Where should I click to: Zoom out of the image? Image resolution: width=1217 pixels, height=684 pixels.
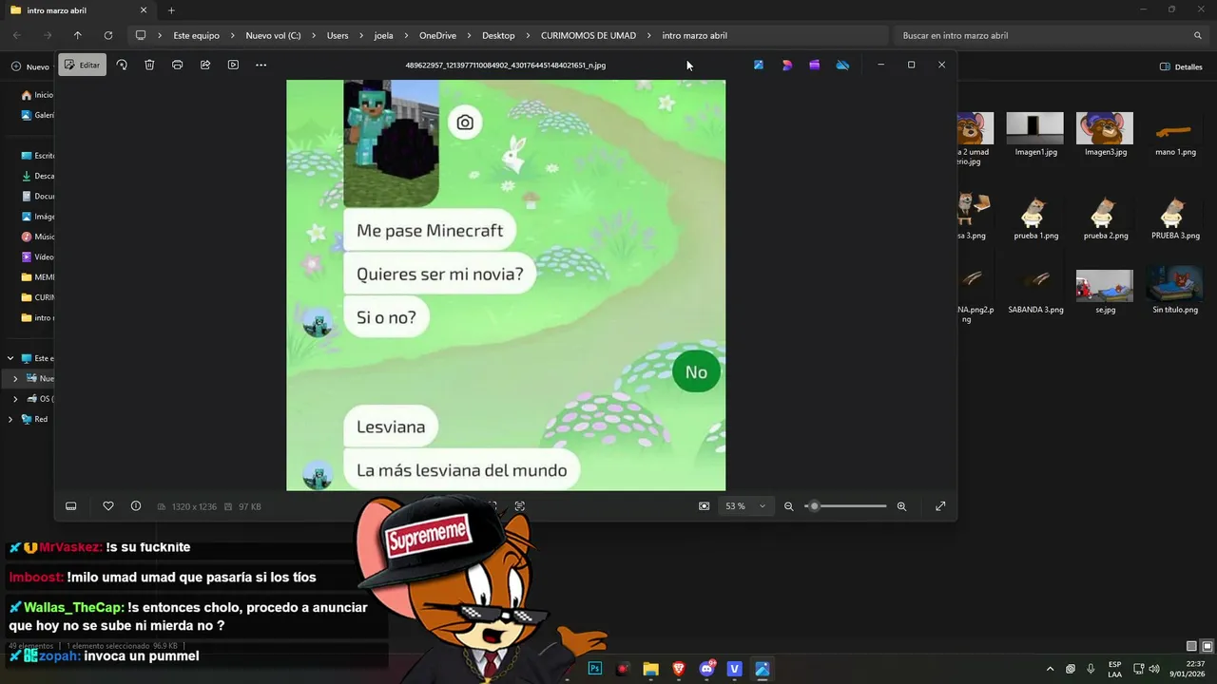click(x=788, y=506)
